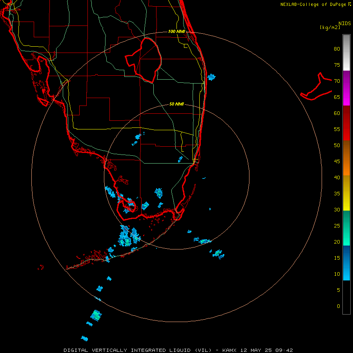Select the 35 scale value

[x=337, y=194]
